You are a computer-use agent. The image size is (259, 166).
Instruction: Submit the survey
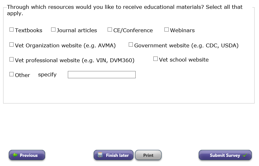[x=225, y=155]
